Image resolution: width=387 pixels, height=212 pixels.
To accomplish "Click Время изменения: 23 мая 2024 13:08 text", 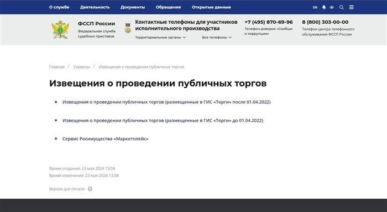I will click(84, 176).
